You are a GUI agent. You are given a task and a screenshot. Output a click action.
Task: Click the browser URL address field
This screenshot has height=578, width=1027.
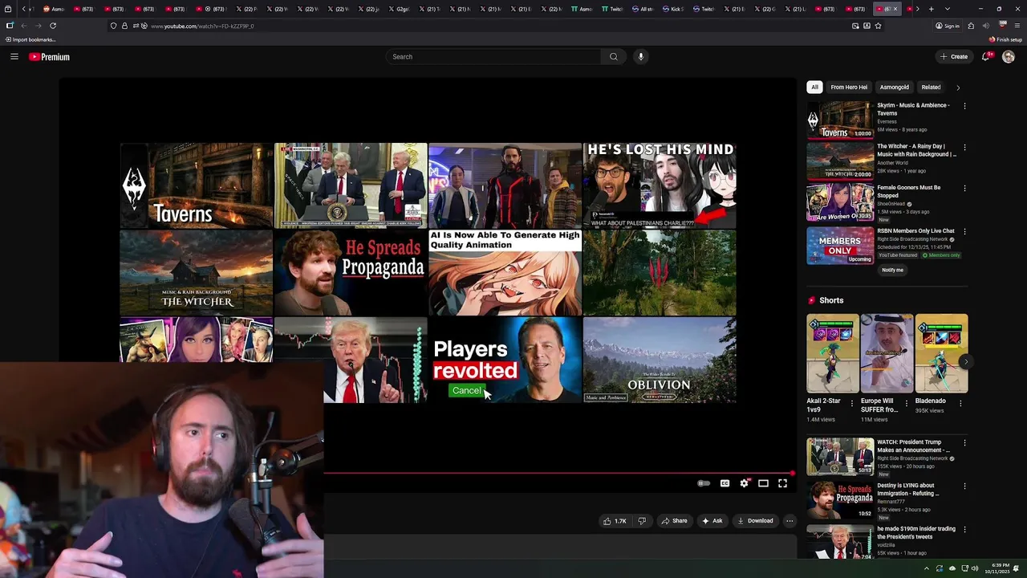[497, 26]
